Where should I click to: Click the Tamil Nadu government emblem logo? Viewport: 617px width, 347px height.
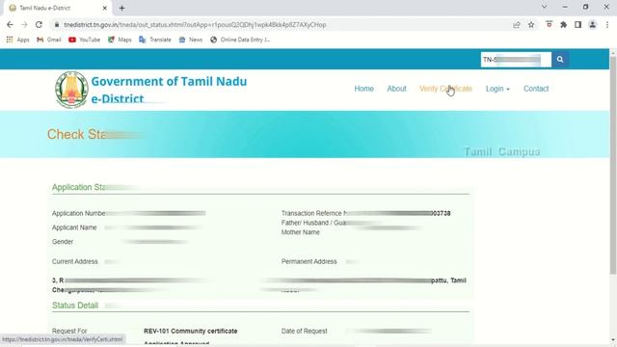pos(71,90)
